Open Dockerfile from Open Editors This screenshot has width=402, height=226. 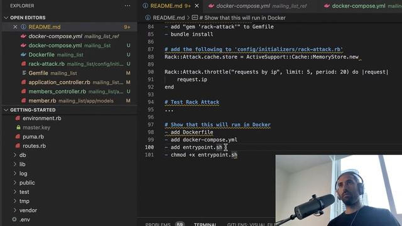click(x=70, y=55)
